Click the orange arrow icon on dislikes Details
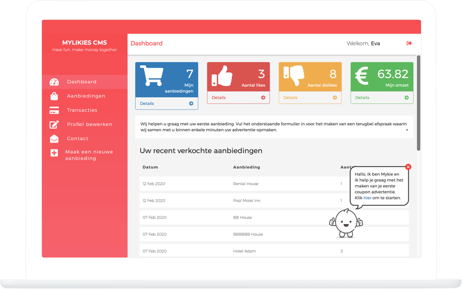The image size is (462, 289). (335, 98)
